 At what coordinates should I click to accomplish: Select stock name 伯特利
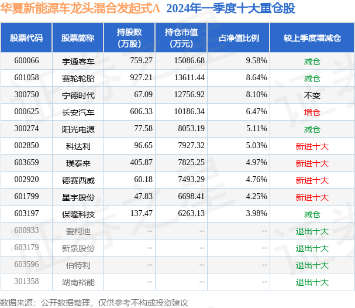pyautogui.click(x=78, y=265)
